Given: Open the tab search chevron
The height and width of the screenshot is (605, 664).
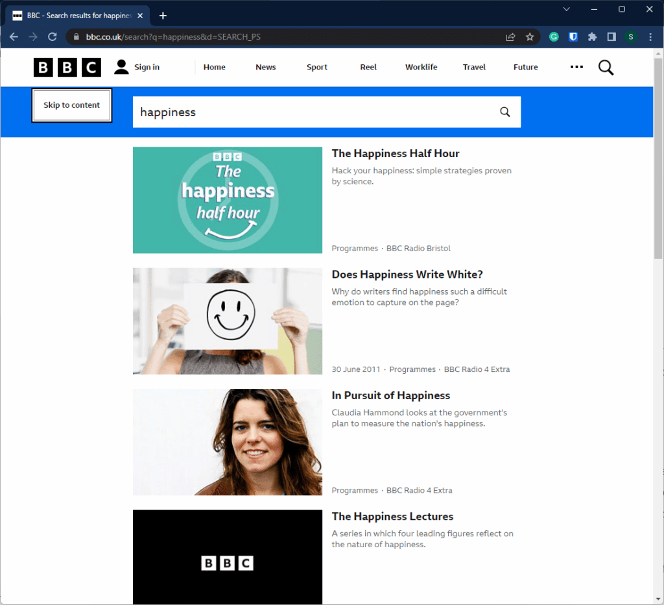Looking at the screenshot, I should coord(566,9).
